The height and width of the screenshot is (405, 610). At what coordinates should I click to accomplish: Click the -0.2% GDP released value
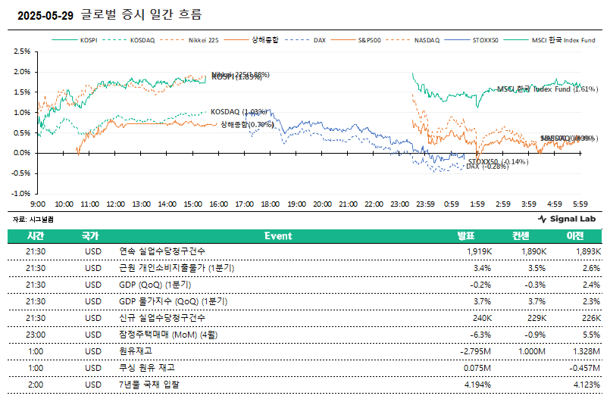[x=480, y=285]
